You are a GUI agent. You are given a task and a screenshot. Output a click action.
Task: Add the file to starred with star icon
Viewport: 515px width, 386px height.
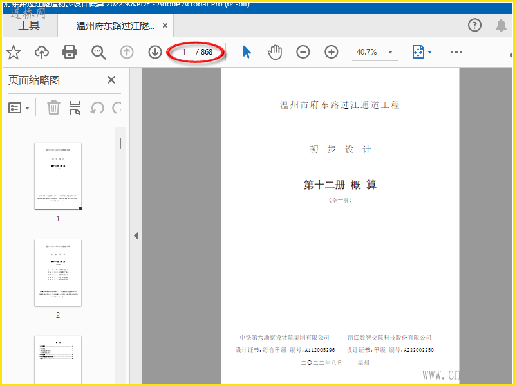point(14,52)
